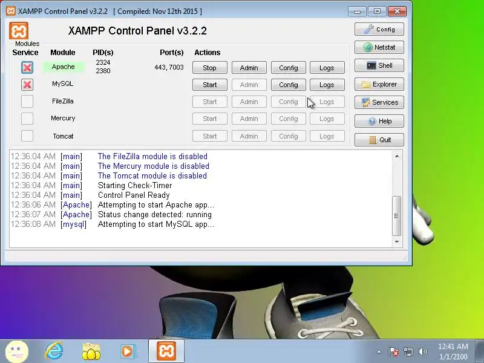Click Apache PID 2324
Image resolution: width=484 pixels, height=363 pixels.
pos(103,62)
